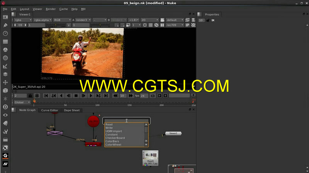This screenshot has height=173, width=309.
Task: Click the Viewer1 node in graph
Action: [173, 133]
